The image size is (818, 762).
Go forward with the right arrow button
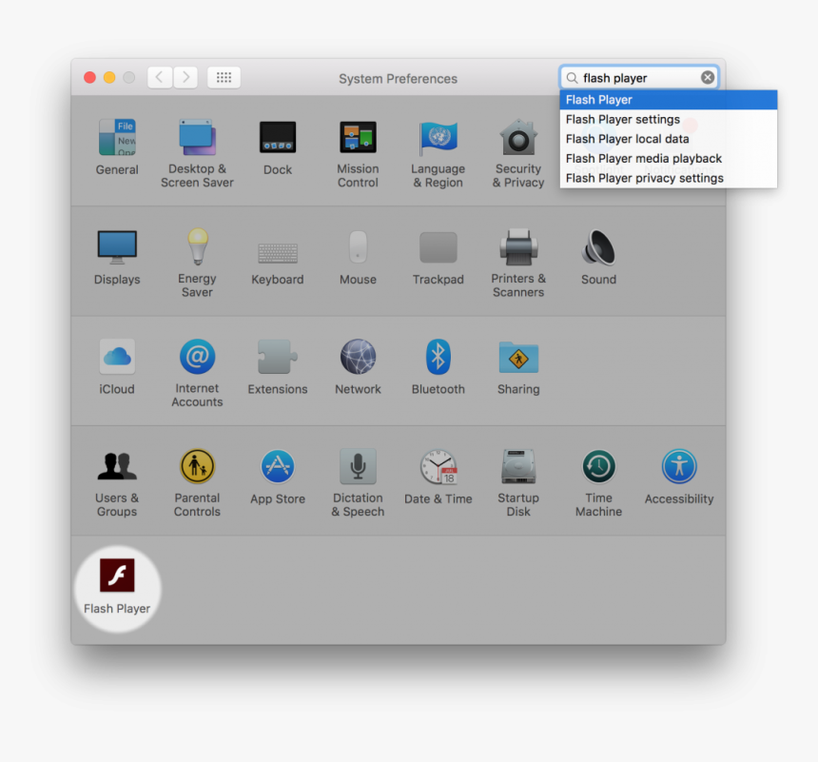click(185, 78)
